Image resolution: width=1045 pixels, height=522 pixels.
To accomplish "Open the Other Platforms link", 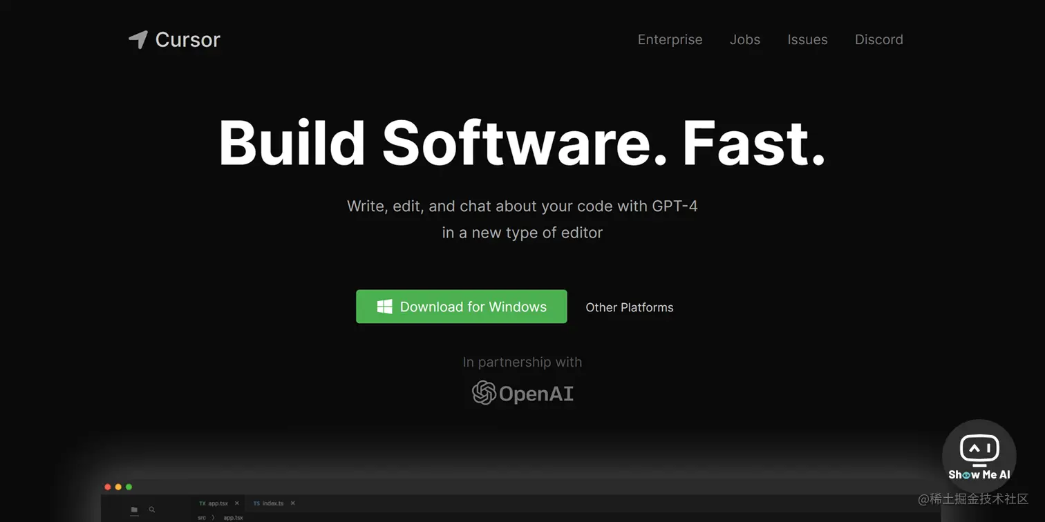I will [630, 307].
